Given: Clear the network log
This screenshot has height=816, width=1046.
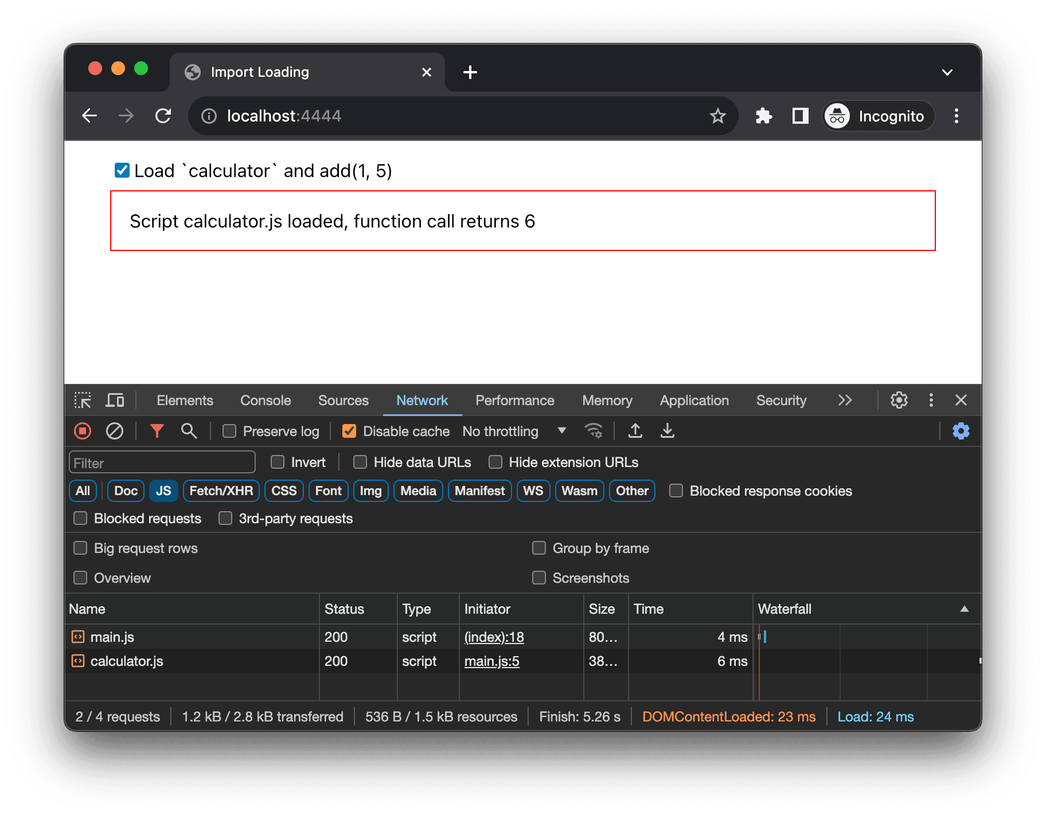Looking at the screenshot, I should pyautogui.click(x=114, y=431).
